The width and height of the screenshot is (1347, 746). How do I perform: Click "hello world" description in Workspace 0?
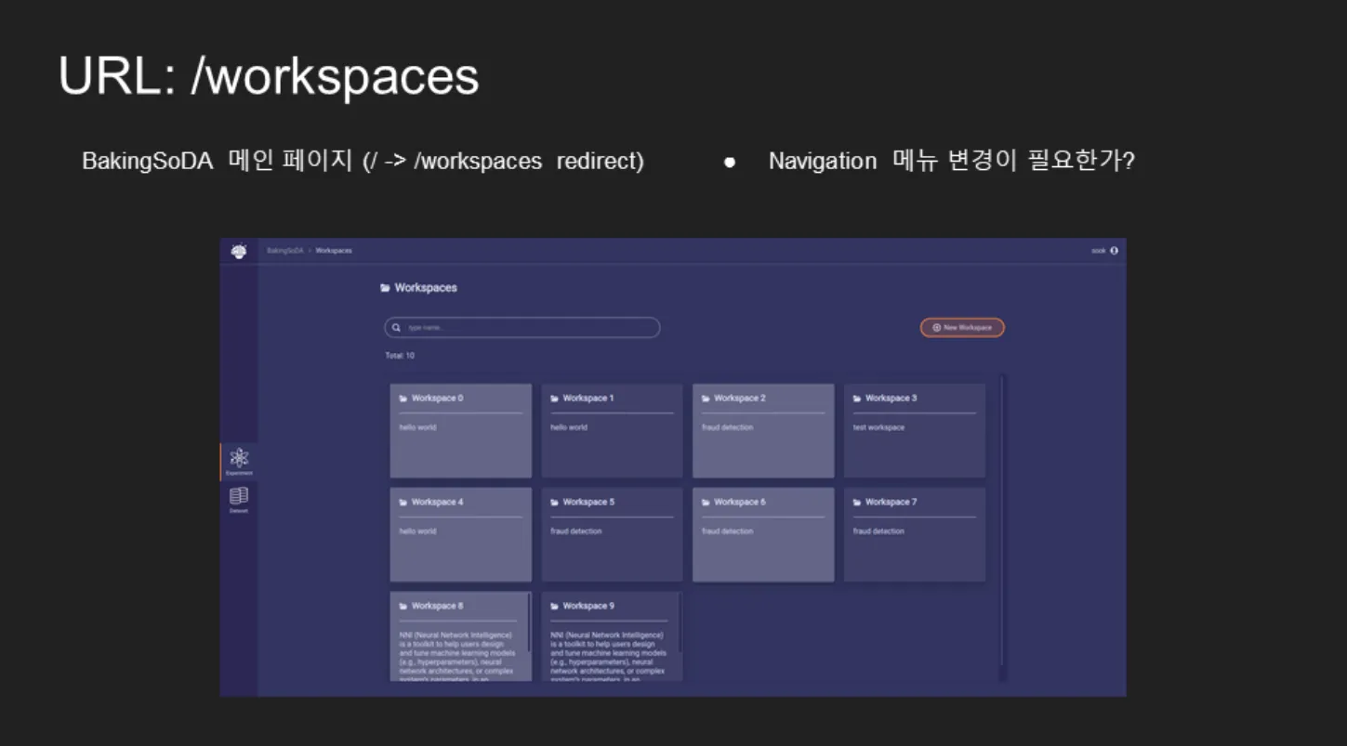tap(417, 428)
